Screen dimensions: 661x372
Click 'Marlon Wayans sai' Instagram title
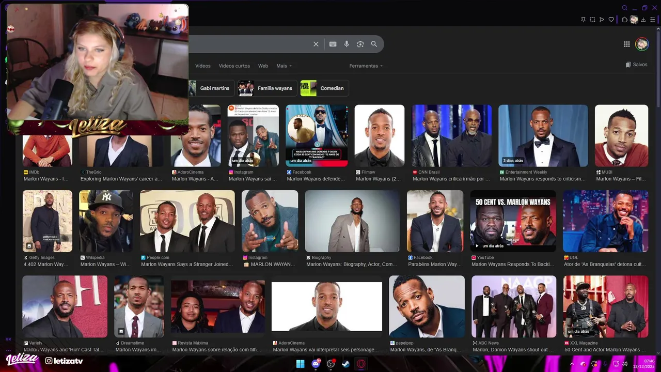pyautogui.click(x=253, y=179)
